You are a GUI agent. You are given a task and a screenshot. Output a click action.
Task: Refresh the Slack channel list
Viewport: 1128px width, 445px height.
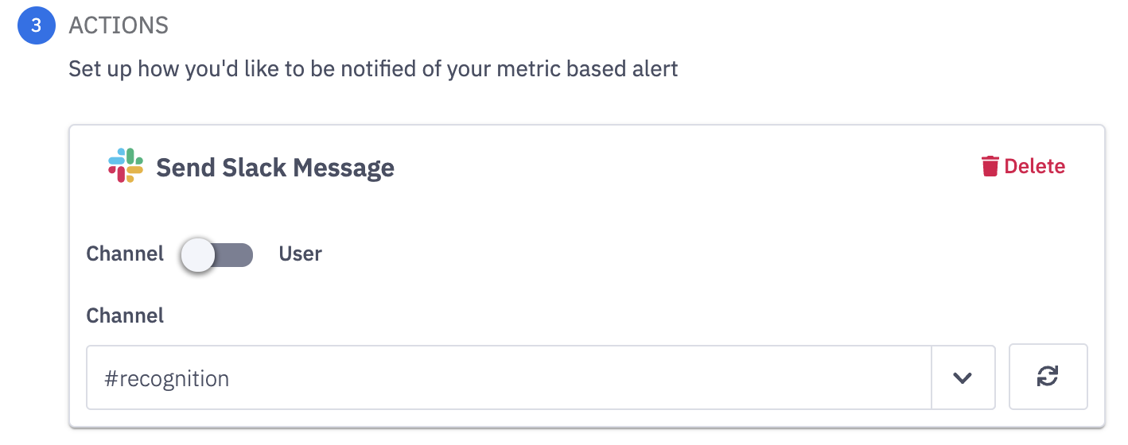[x=1048, y=377]
